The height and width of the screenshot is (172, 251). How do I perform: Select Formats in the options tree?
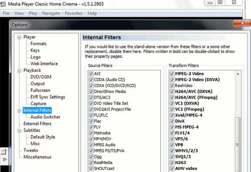tap(38, 44)
